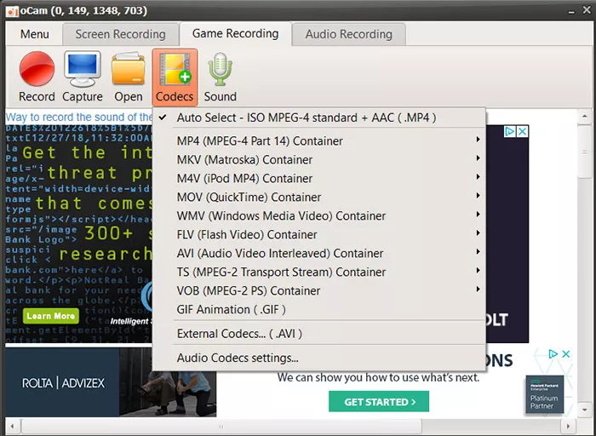Viewport: 596px width, 436px height.
Task: Open Audio Codecs settings...
Action: click(x=319, y=358)
